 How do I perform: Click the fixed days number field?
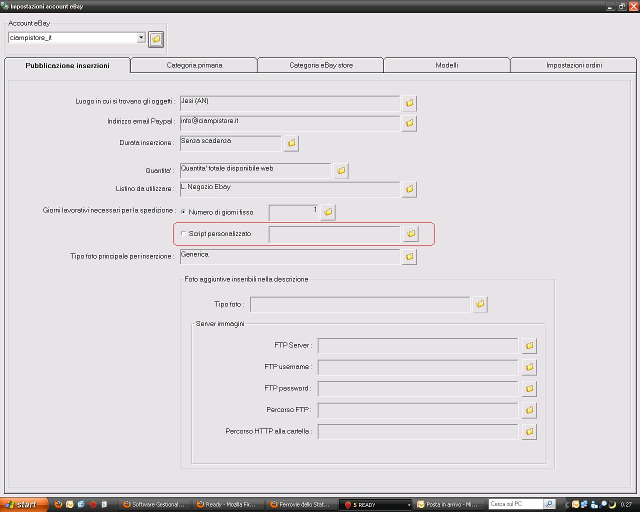click(x=293, y=212)
